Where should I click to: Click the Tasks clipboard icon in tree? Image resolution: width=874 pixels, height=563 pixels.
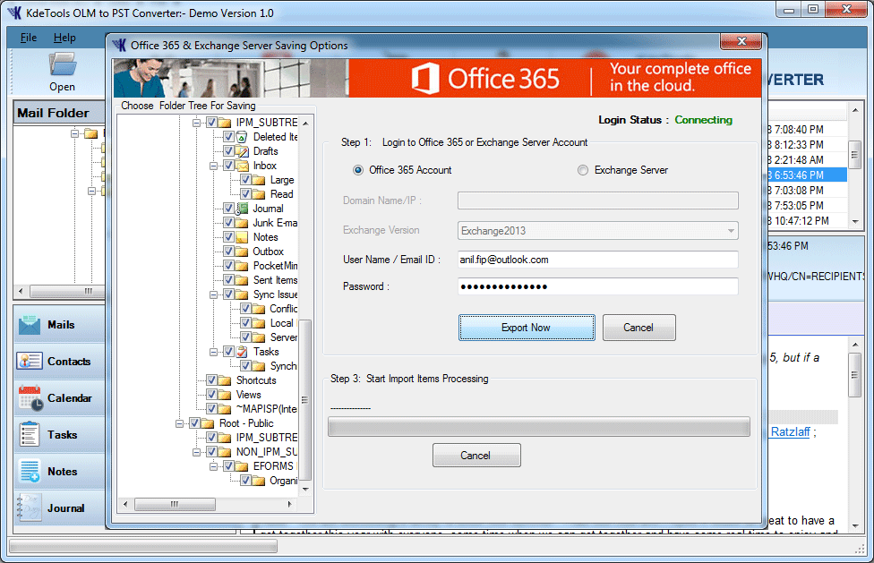click(242, 352)
